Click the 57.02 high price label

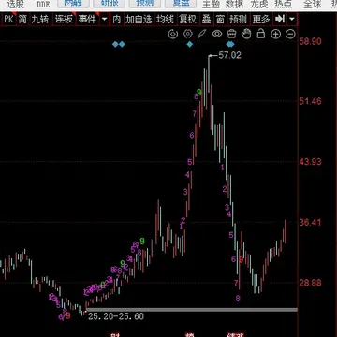click(230, 55)
